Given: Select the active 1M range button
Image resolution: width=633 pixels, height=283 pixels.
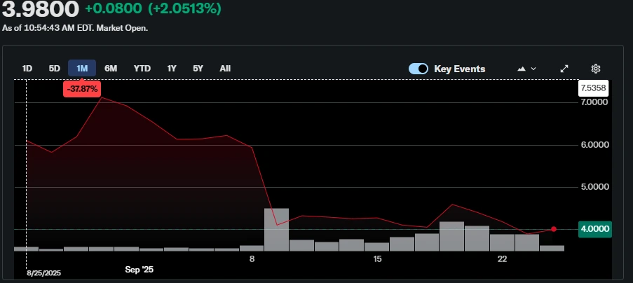Looking at the screenshot, I should (x=82, y=69).
